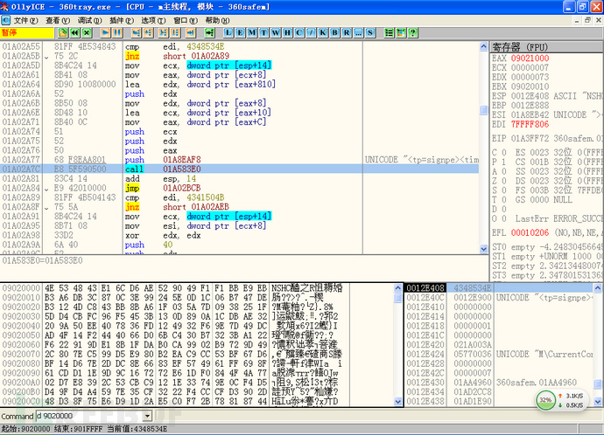Select the call 01A583E0 instruction line

tap(240, 169)
